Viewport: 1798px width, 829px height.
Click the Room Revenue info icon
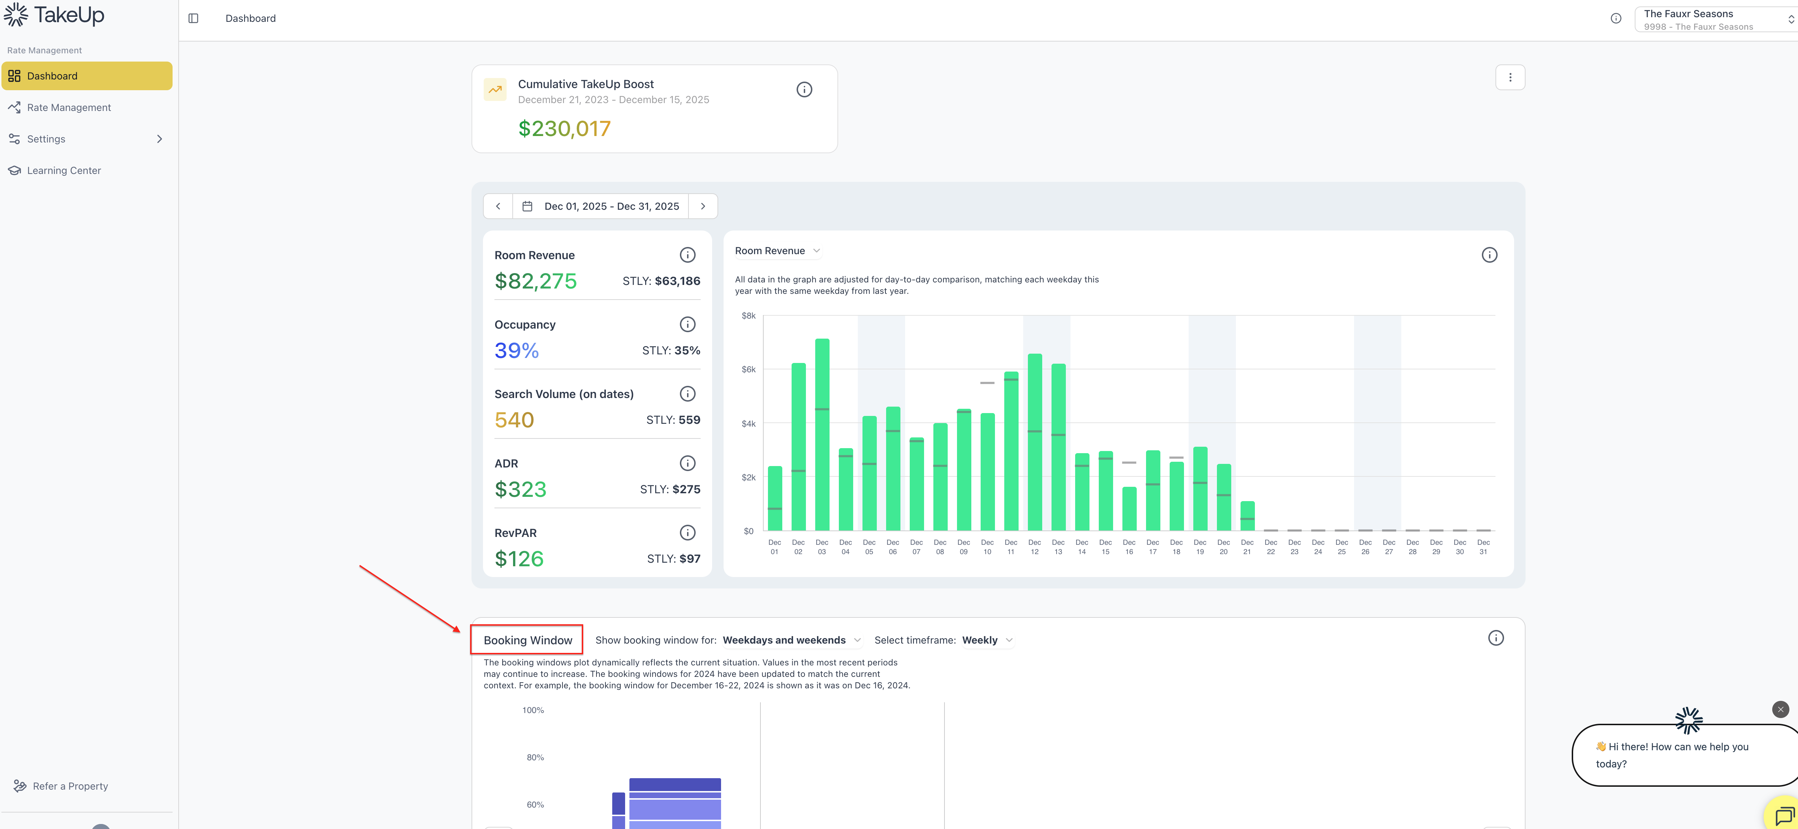[x=687, y=255]
